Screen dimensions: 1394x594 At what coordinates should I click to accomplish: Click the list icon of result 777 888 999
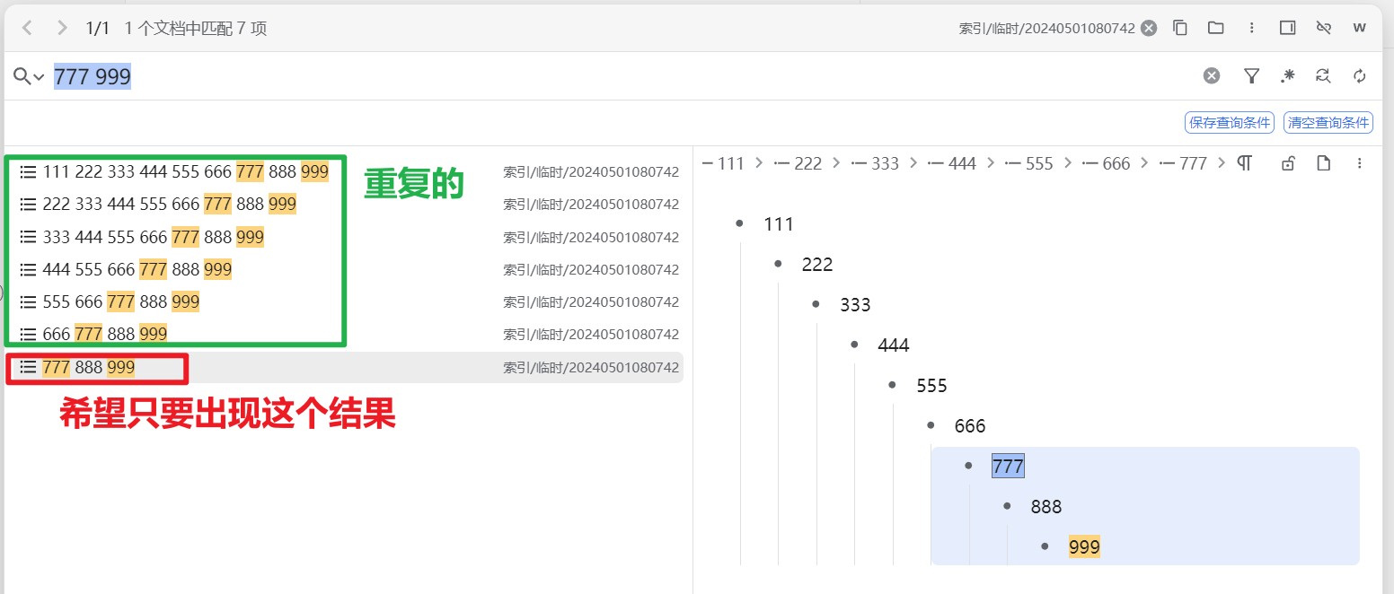28,367
